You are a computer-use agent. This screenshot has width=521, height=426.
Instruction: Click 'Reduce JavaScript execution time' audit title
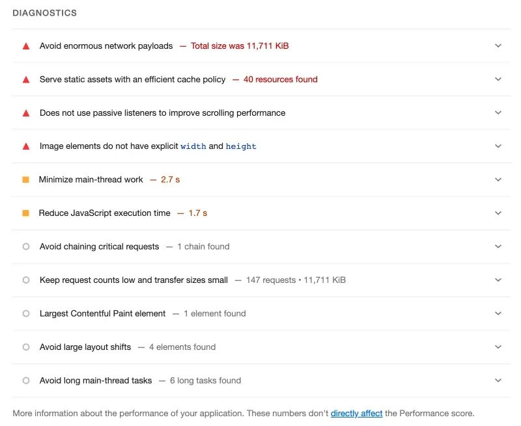[104, 213]
